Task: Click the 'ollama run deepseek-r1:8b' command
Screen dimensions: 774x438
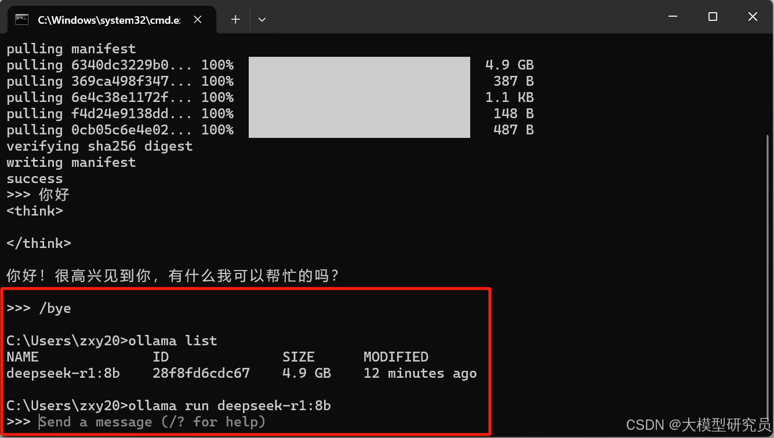Action: pyautogui.click(x=230, y=406)
